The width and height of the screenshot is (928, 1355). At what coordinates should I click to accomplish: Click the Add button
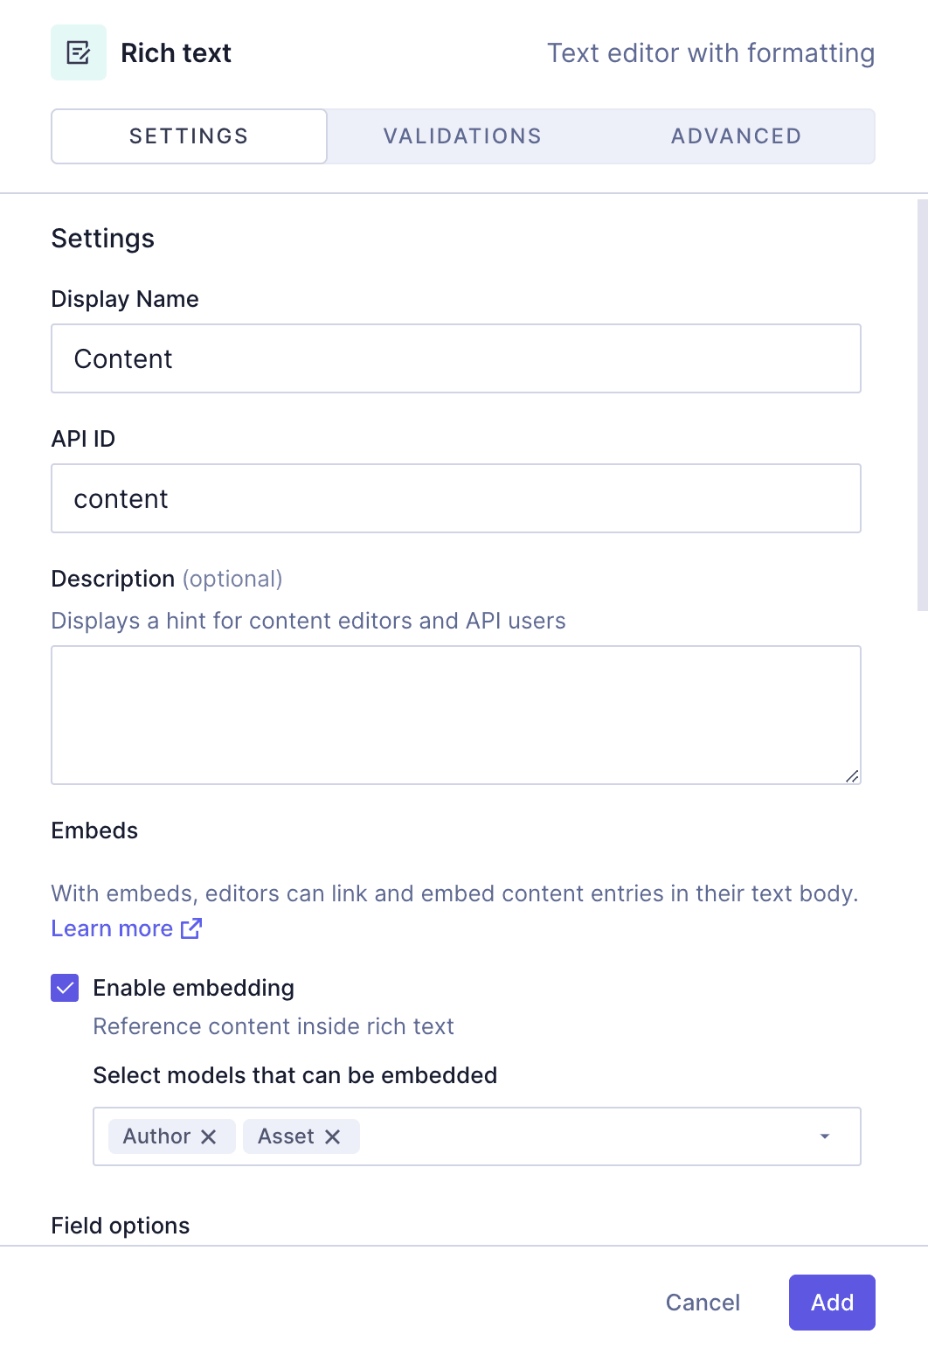pyautogui.click(x=831, y=1303)
